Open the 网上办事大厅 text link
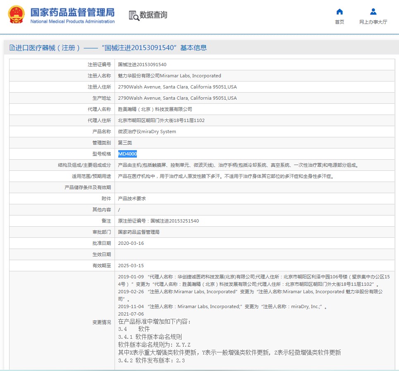This screenshot has height=371, width=399. point(373,22)
